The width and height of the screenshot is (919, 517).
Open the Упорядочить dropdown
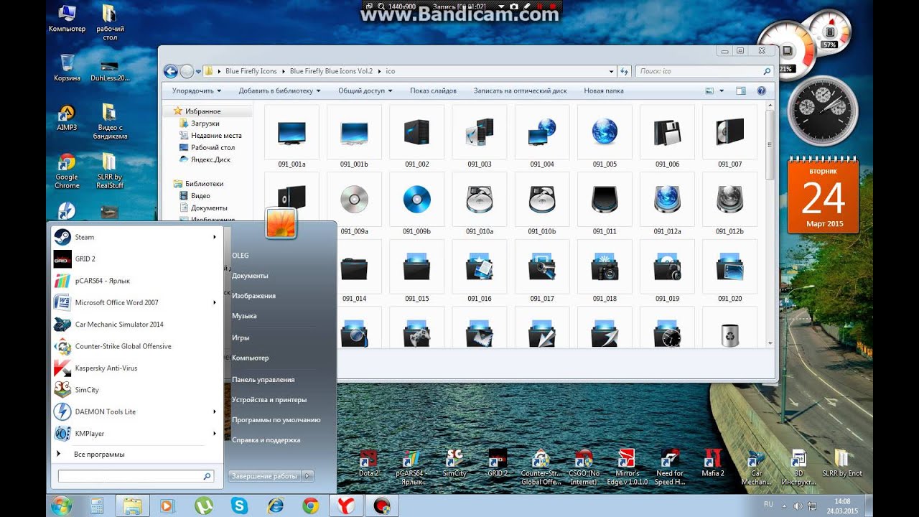click(x=196, y=91)
